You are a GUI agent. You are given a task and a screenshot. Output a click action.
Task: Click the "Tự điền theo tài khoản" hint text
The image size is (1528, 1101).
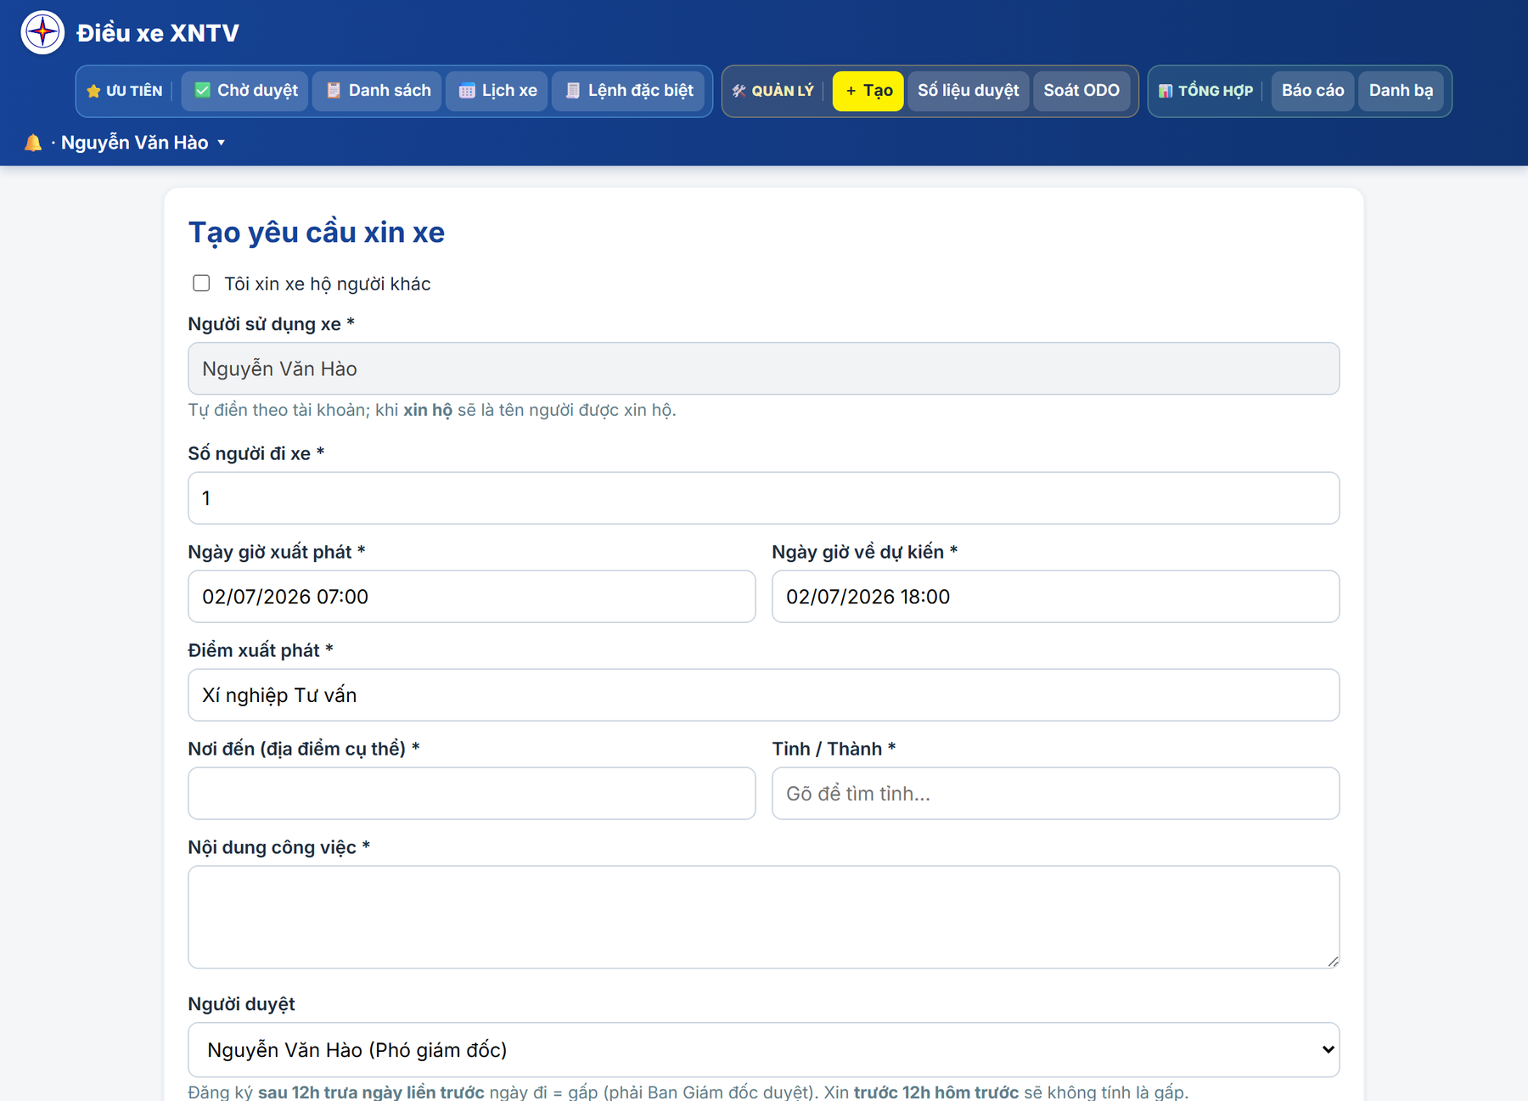(x=432, y=410)
